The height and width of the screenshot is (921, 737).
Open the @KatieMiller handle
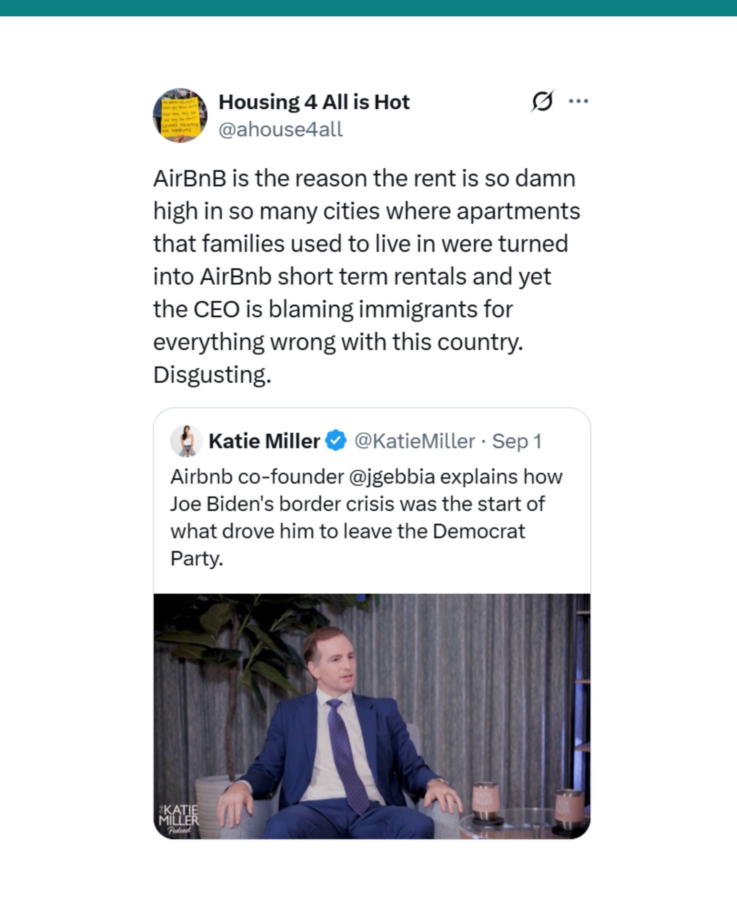coord(414,441)
